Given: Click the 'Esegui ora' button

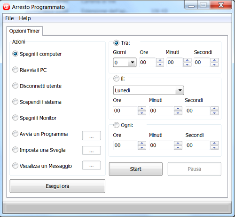Looking at the screenshot, I should pyautogui.click(x=57, y=186).
